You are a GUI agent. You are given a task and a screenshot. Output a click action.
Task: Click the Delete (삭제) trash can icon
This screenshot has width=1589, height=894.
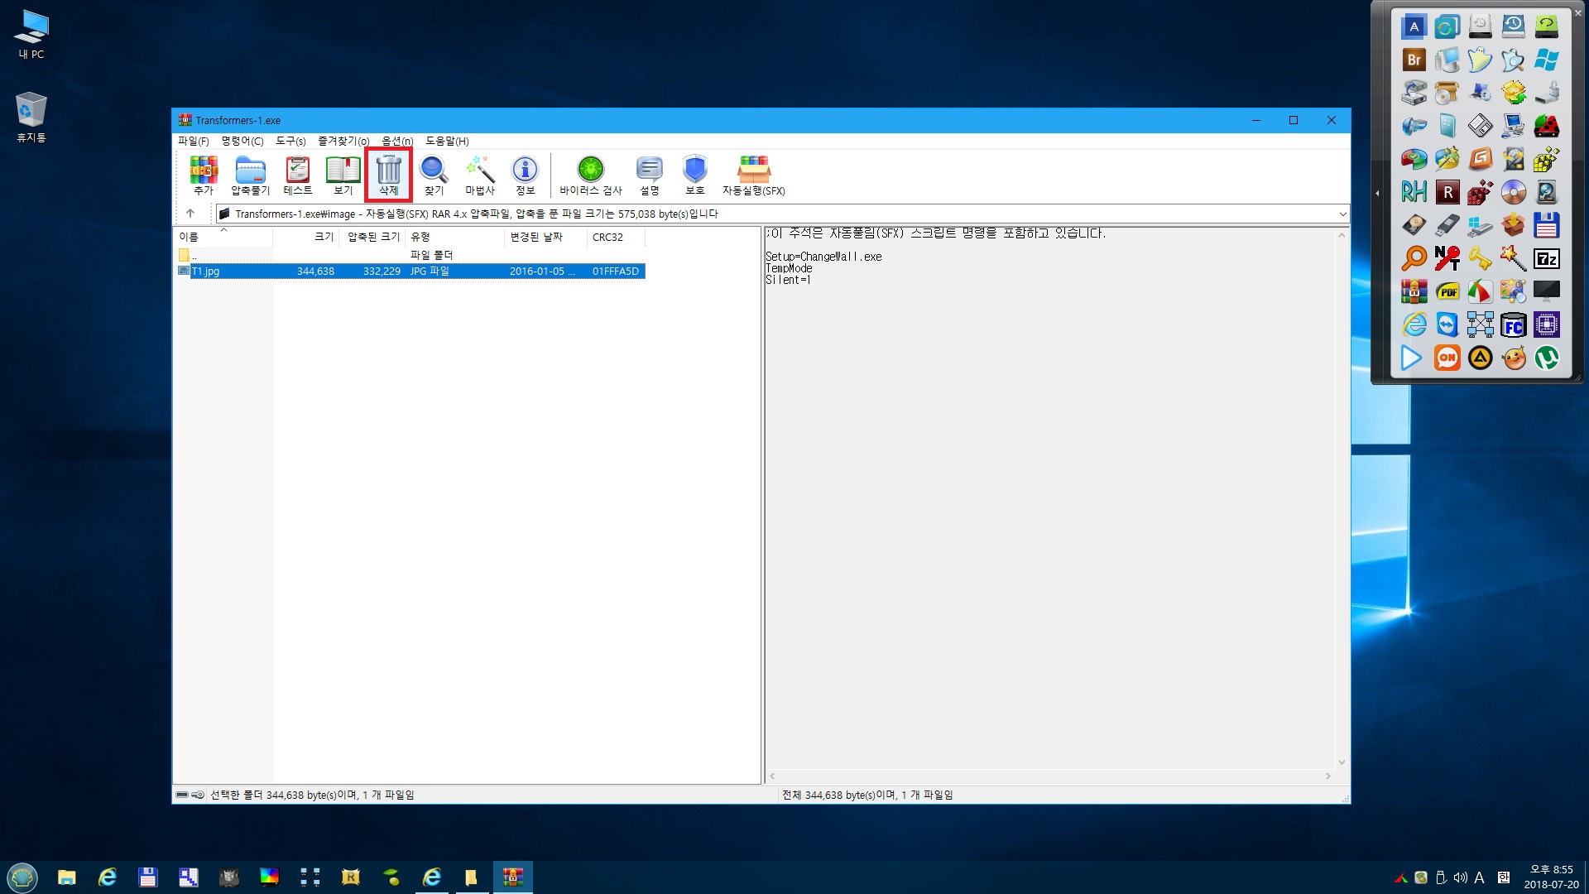388,175
